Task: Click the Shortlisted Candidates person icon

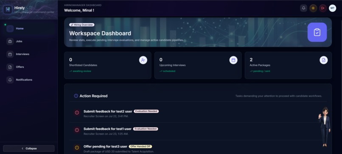Action: click(143, 60)
